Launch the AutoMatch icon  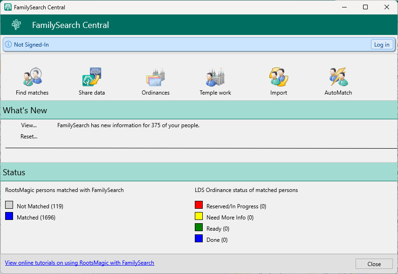(338, 77)
